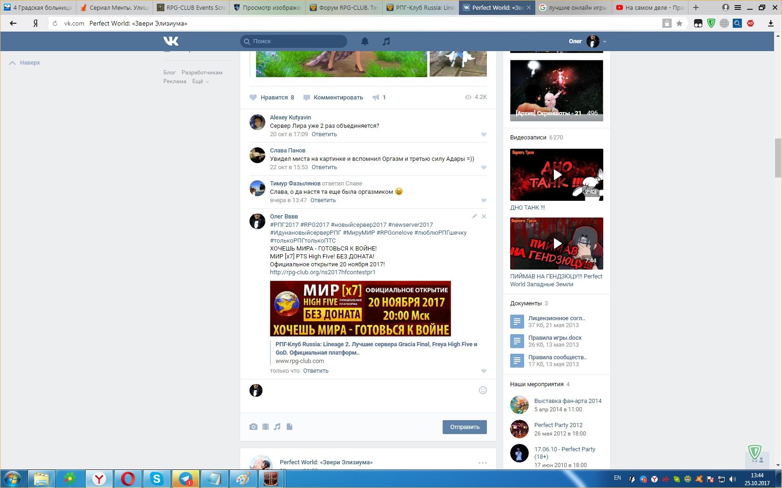Open browser downloads arrow icon
Screen dimensions: 782x488
pos(771,23)
